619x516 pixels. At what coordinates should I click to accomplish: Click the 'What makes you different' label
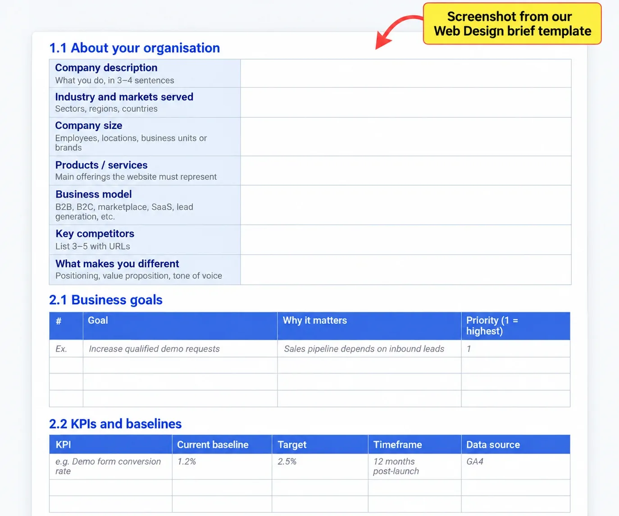point(117,264)
